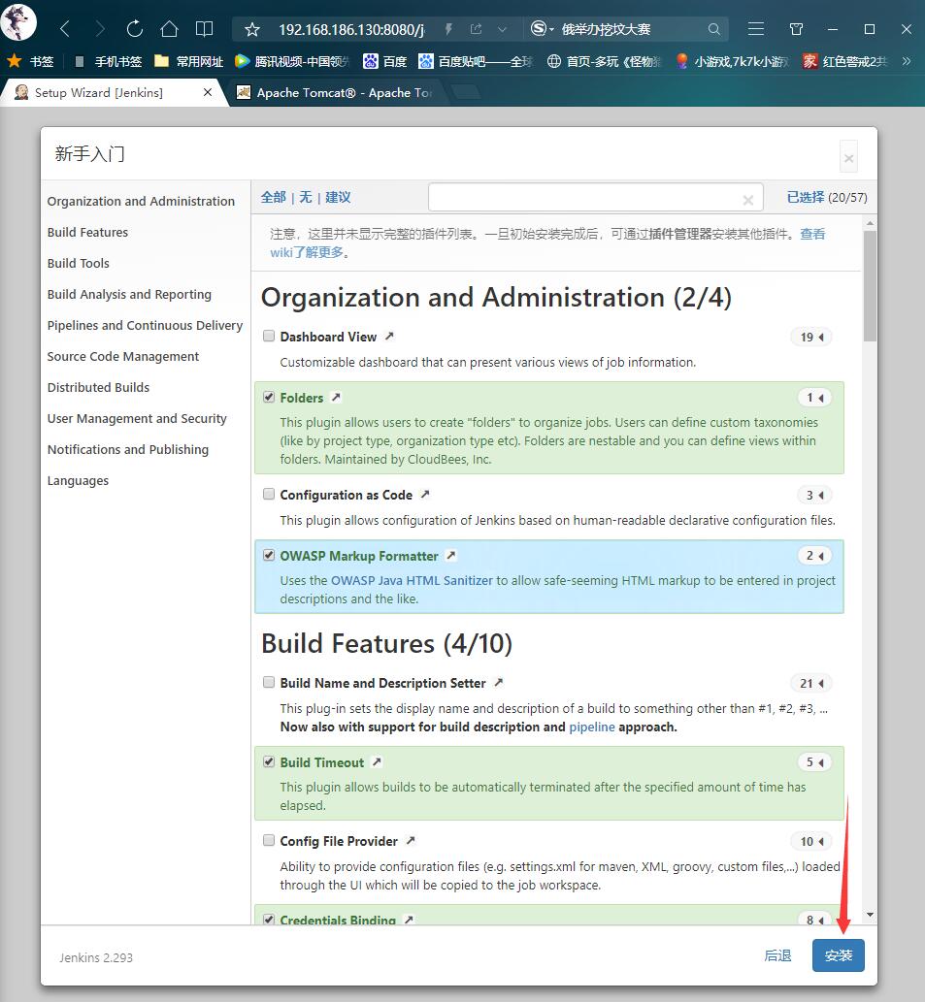Uncheck OWASP Markup Formatter plugin
This screenshot has height=1002, width=925.
click(x=269, y=555)
